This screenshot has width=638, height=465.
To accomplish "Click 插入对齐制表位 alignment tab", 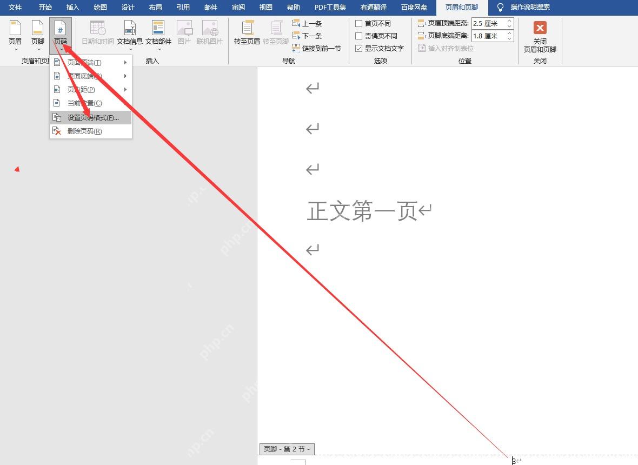I will [x=446, y=49].
